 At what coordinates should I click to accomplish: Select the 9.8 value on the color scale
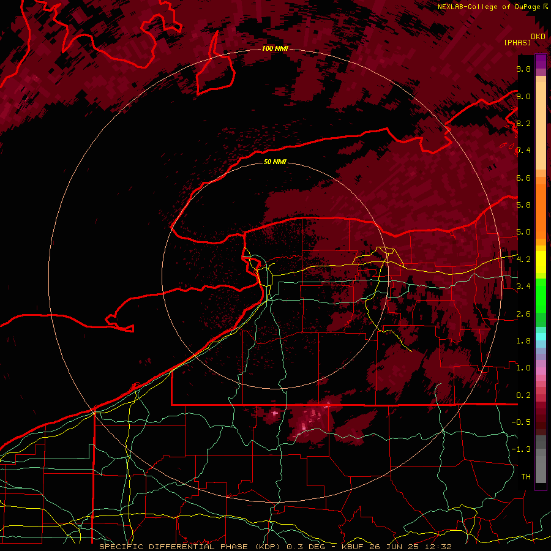point(523,69)
